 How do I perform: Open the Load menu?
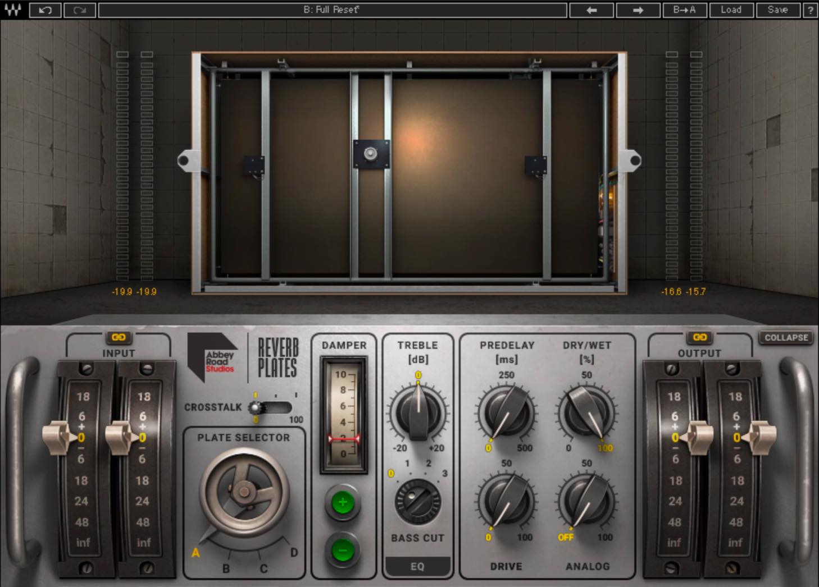click(731, 10)
